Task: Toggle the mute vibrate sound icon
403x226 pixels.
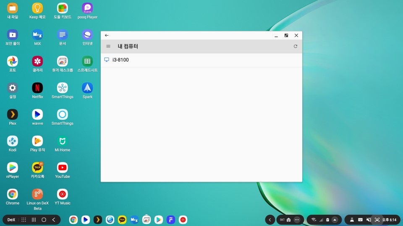Action: 369,220
